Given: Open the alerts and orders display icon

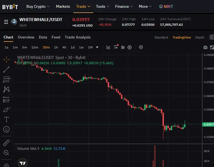Looking at the screenshot, I should pos(116,47).
